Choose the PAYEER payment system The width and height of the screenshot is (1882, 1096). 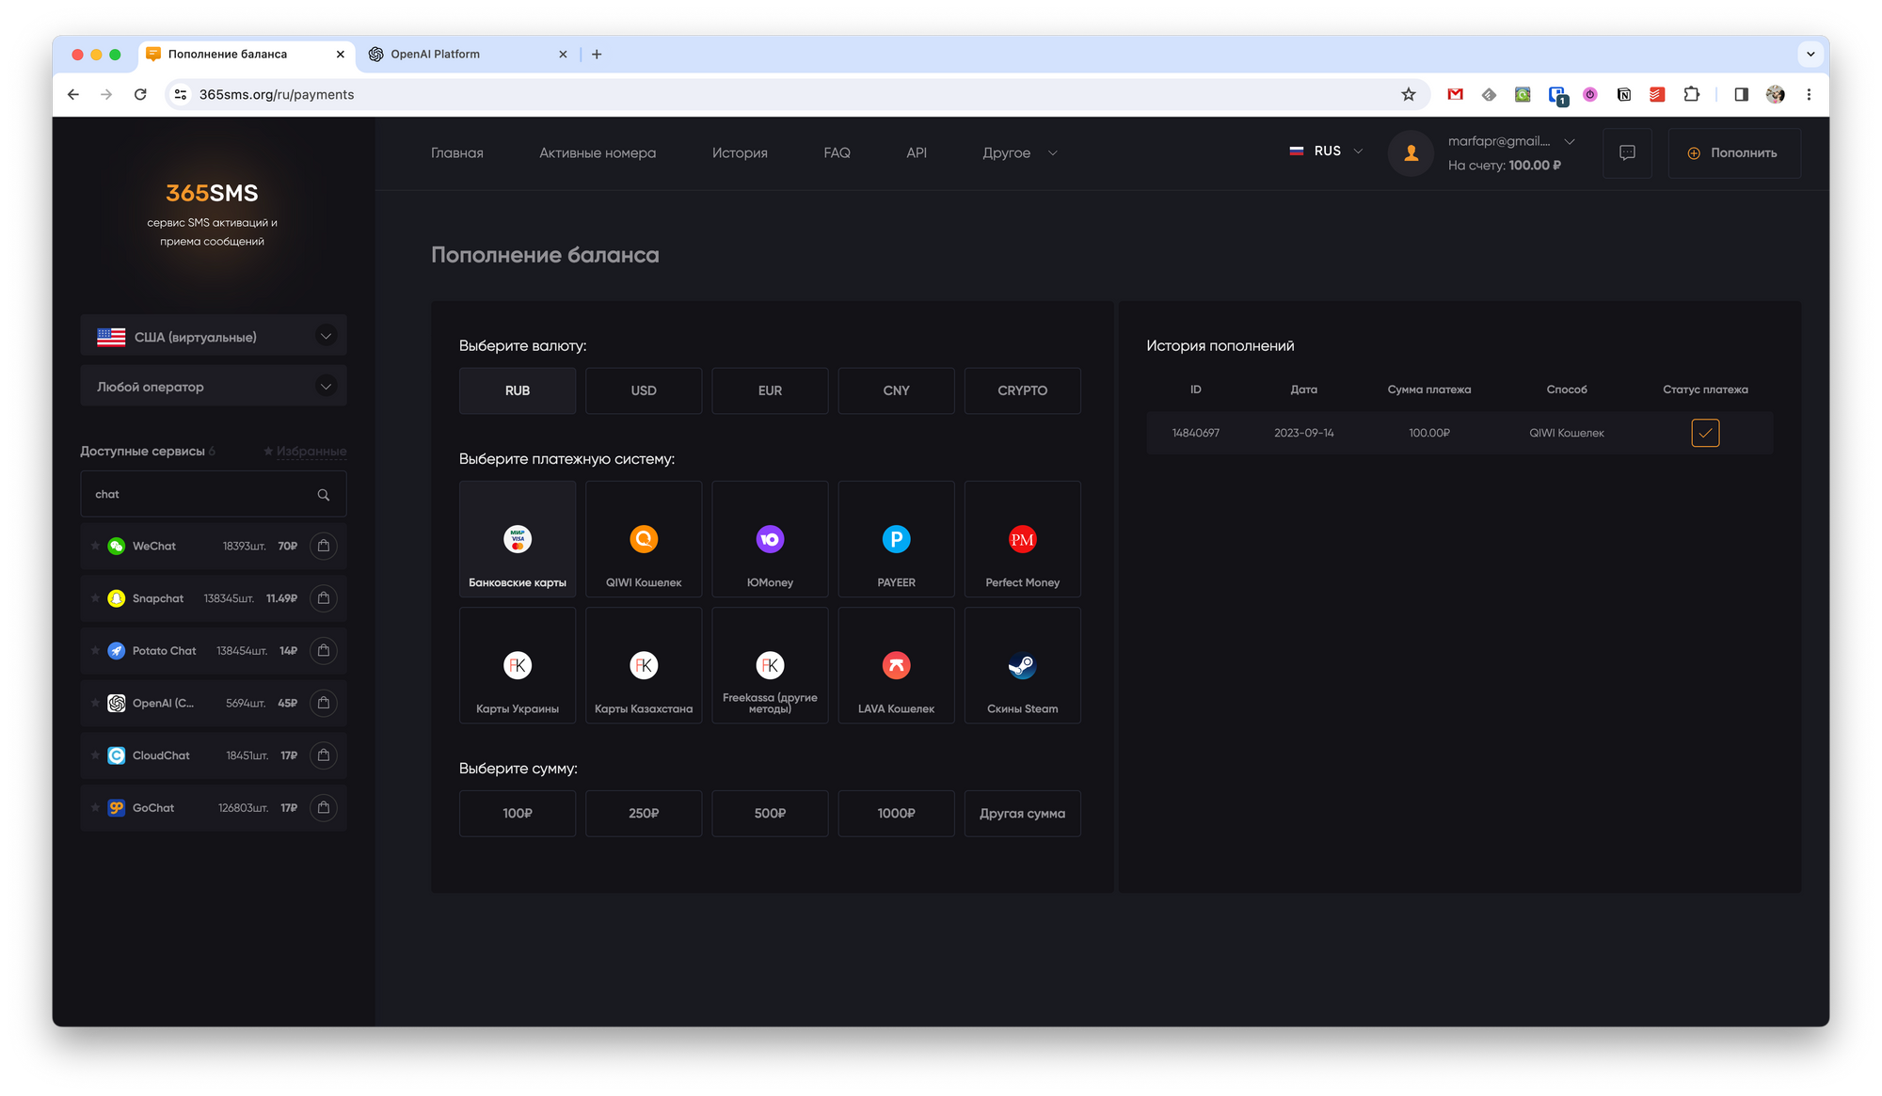896,539
